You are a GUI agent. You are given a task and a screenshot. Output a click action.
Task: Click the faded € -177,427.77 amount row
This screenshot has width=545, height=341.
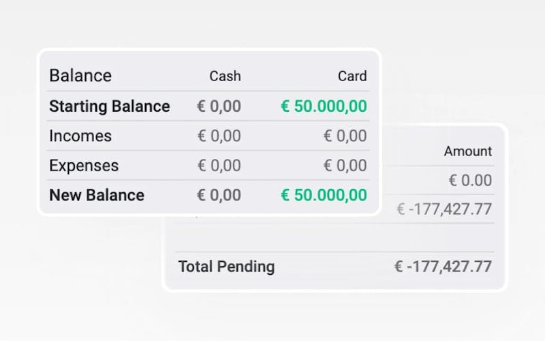pyautogui.click(x=444, y=209)
